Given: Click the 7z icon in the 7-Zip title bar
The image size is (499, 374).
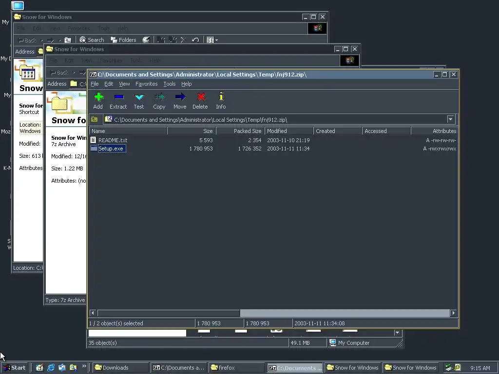Looking at the screenshot, I should coord(93,75).
